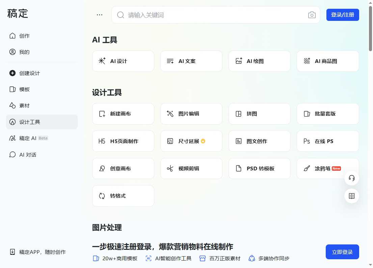Viewport: 373px width, 268px height.
Task: Click inside the keyword search field
Action: coord(203,15)
